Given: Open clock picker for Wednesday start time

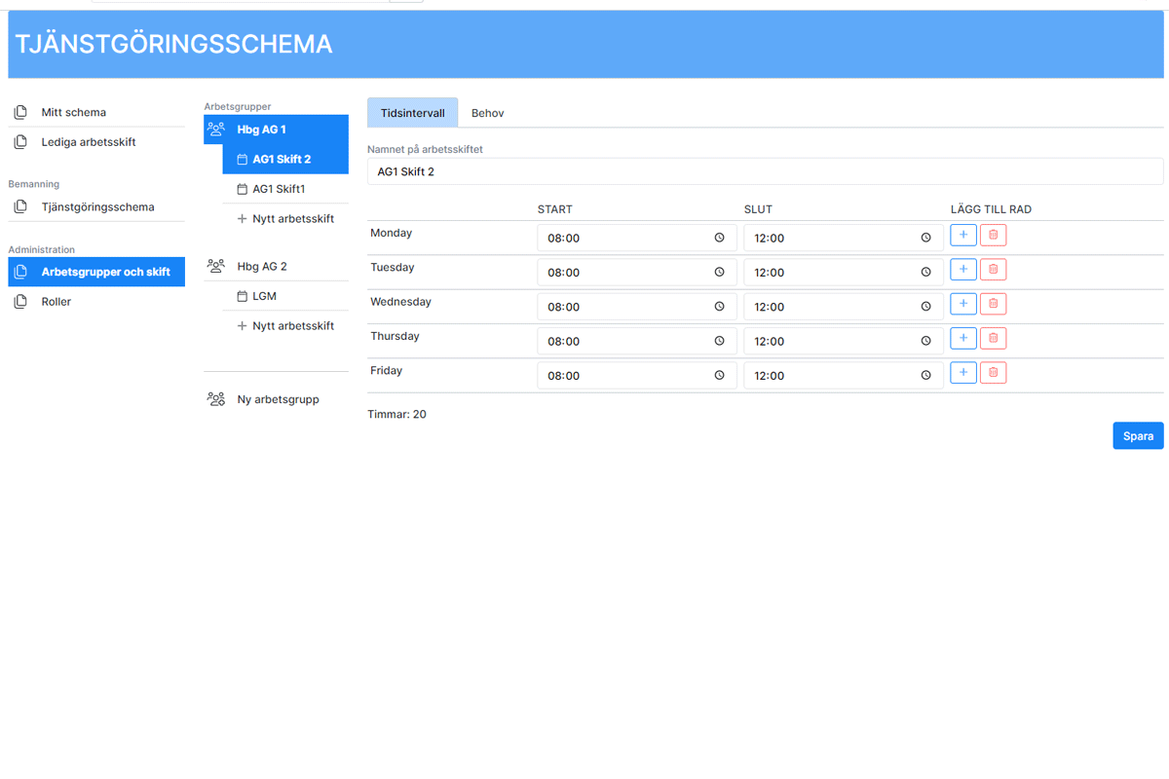Looking at the screenshot, I should click(719, 307).
